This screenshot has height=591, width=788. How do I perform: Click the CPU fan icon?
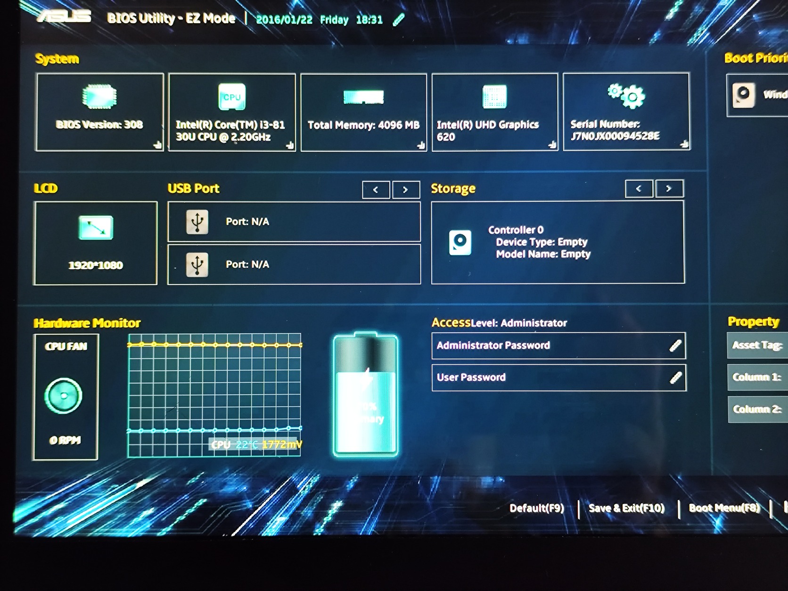[x=63, y=396]
